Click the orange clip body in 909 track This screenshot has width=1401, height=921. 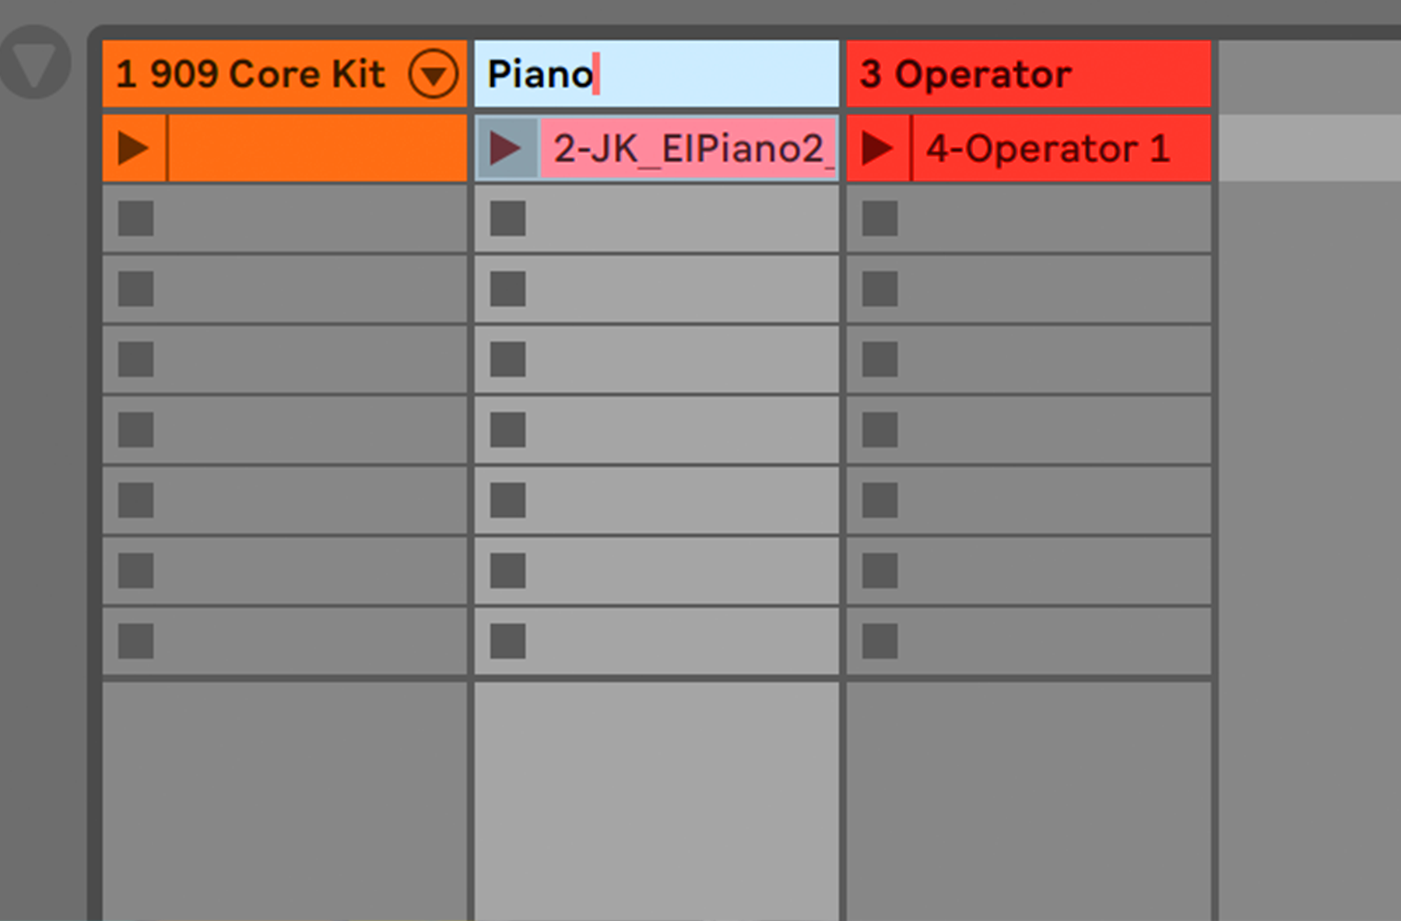coord(317,148)
